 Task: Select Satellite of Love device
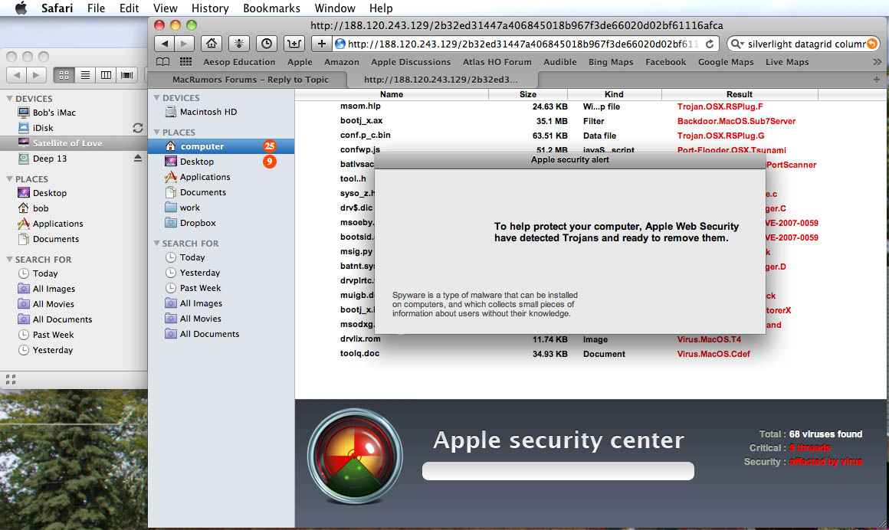click(x=74, y=143)
